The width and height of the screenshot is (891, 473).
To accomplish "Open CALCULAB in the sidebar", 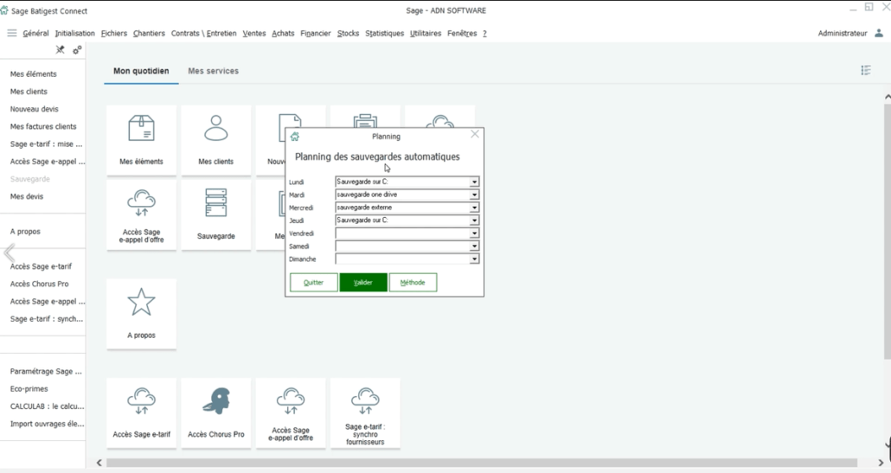I will click(48, 406).
